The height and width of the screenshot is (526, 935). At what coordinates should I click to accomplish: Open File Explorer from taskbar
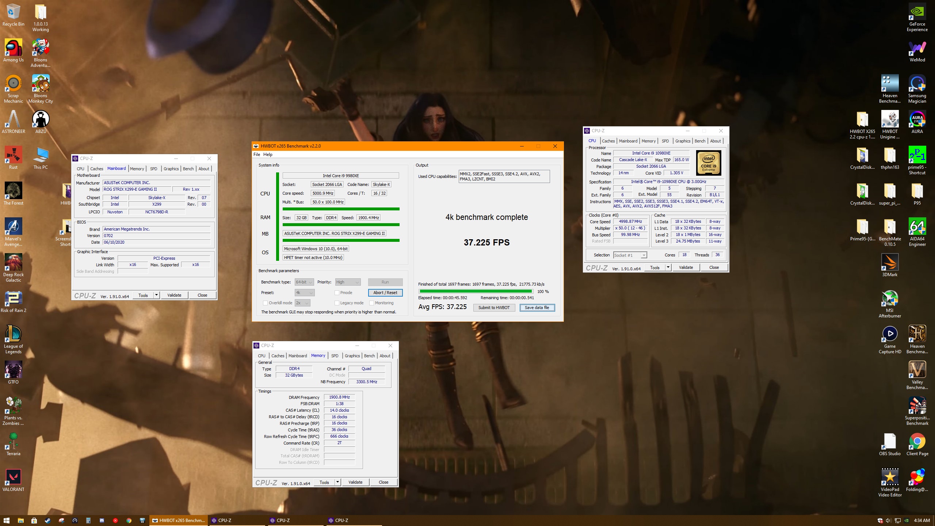[x=20, y=520]
